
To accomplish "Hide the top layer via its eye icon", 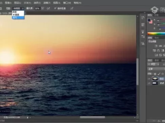I will [x=149, y=79].
